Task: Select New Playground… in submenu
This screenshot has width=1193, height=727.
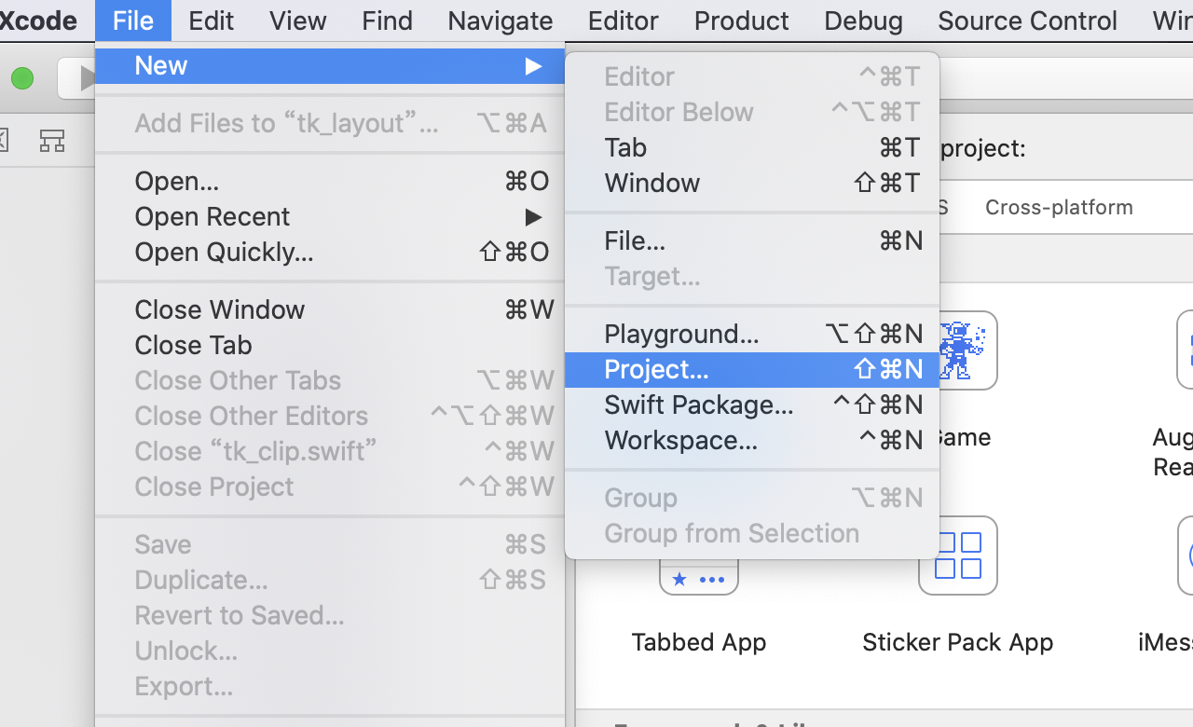Action: point(752,335)
